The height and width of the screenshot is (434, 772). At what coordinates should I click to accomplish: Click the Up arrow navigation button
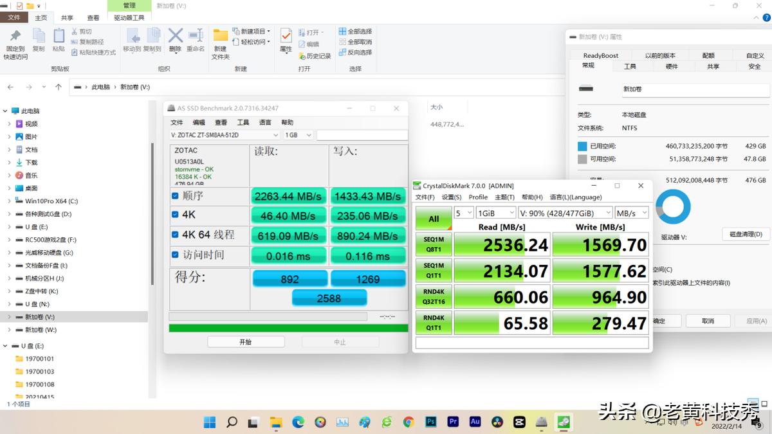(x=59, y=87)
